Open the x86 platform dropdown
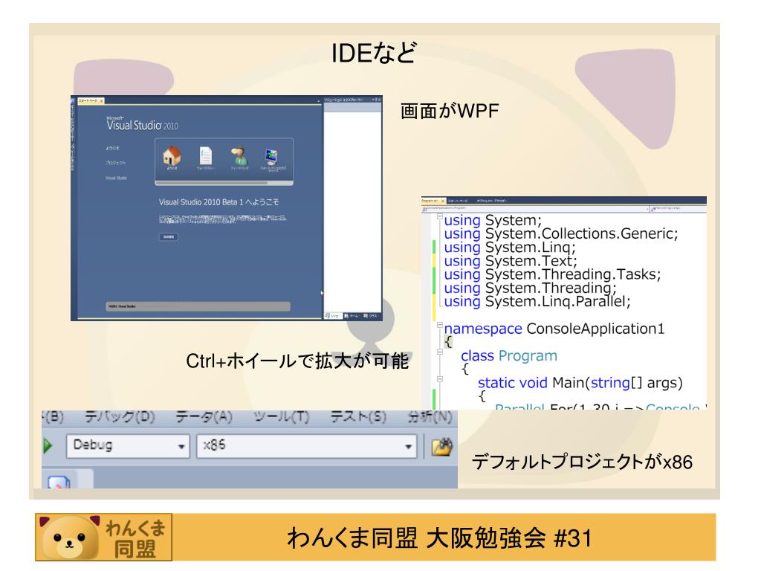This screenshot has width=761, height=571. 307,446
